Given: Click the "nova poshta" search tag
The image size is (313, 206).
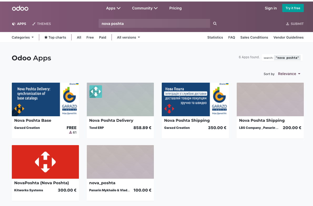Looking at the screenshot, I should (x=287, y=58).
